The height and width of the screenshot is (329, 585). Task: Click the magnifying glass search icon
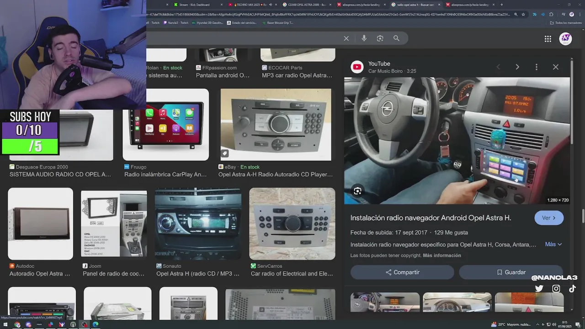(x=396, y=38)
